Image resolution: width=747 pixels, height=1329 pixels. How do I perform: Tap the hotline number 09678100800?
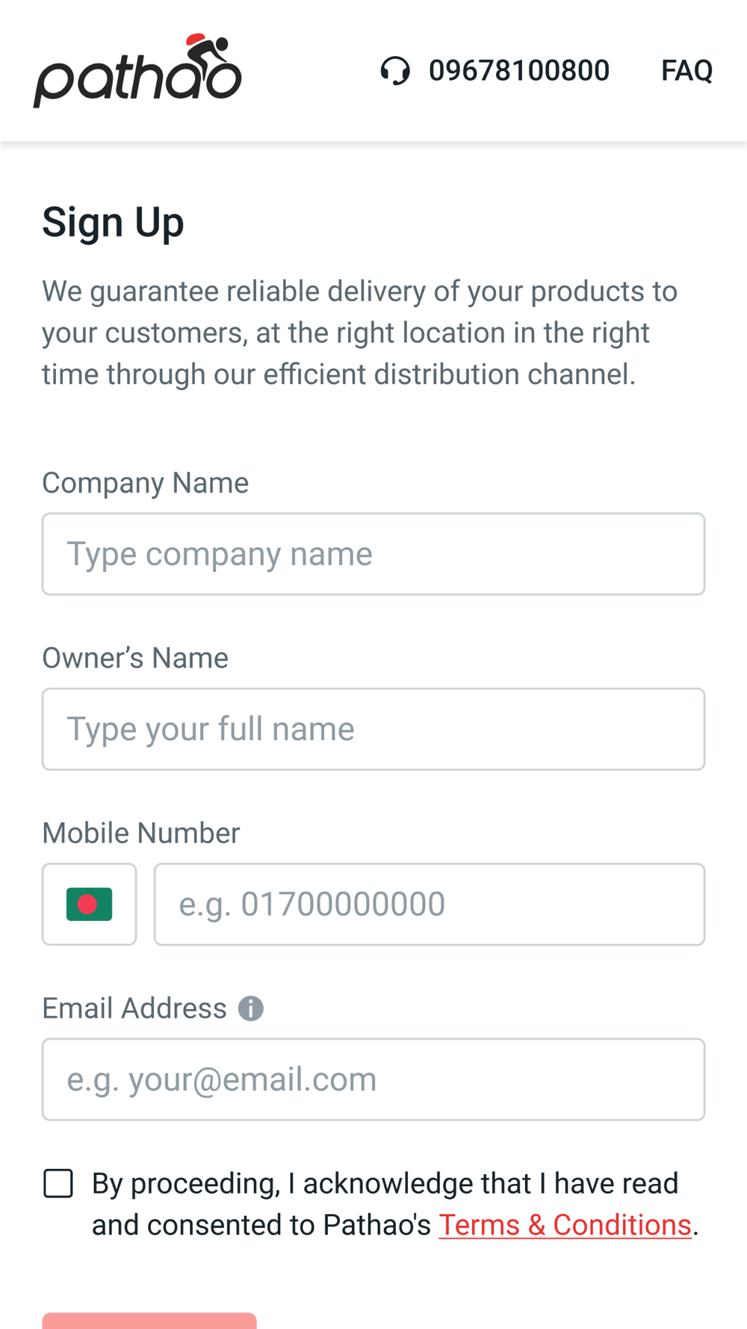[519, 71]
